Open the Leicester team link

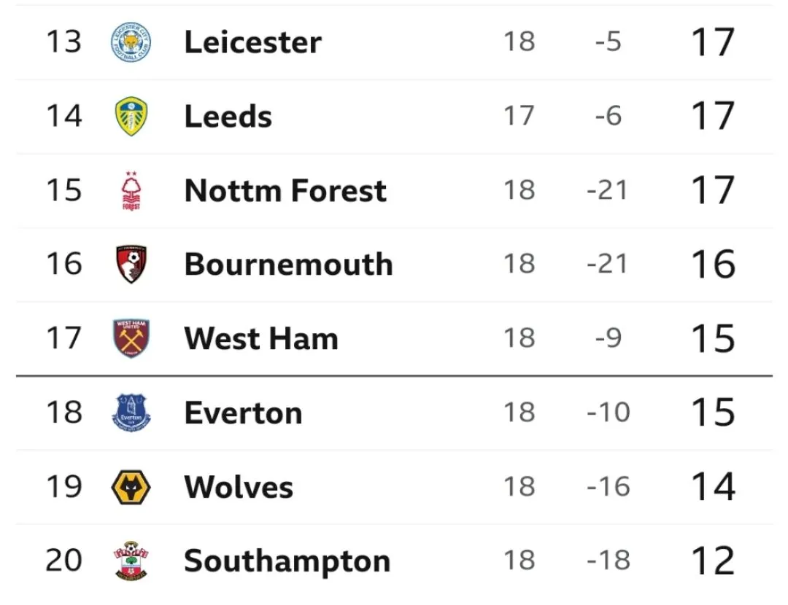pos(252,42)
